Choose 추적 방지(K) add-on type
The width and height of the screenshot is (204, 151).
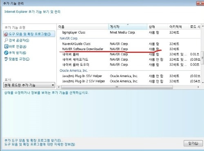18,53
